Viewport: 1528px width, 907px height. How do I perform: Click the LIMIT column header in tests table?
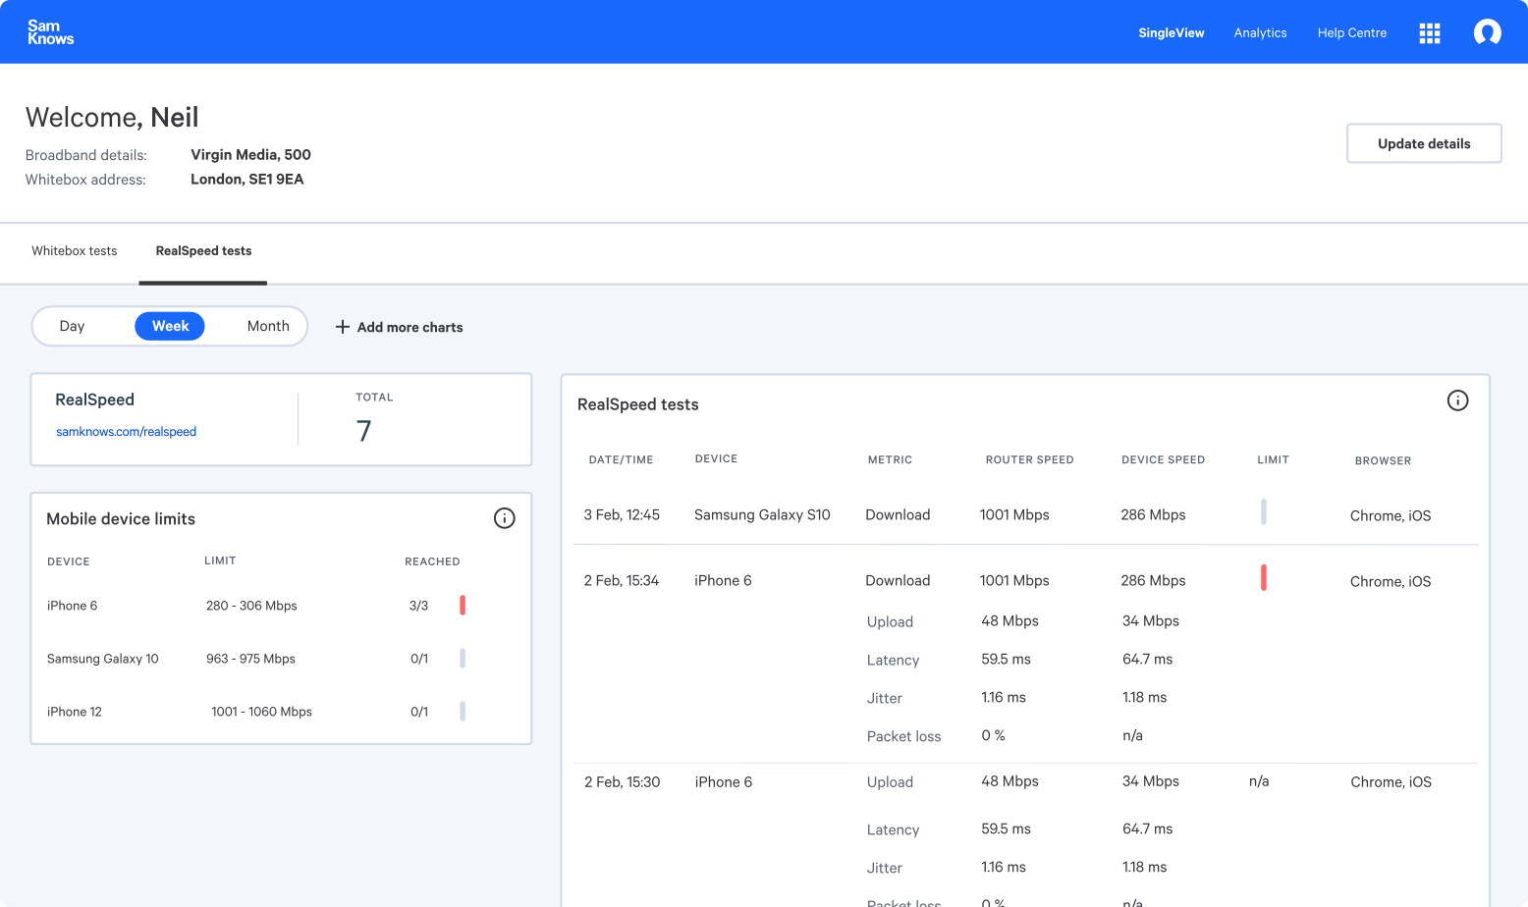1273,459
